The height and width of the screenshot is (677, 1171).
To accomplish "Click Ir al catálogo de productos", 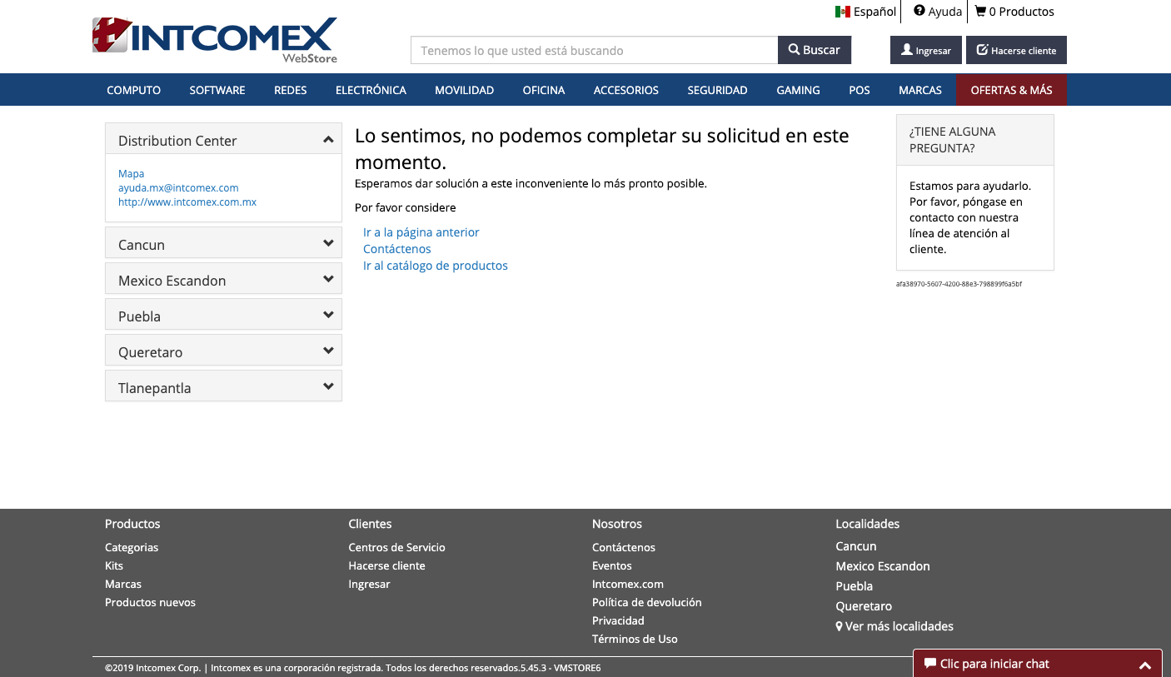I will (x=436, y=266).
